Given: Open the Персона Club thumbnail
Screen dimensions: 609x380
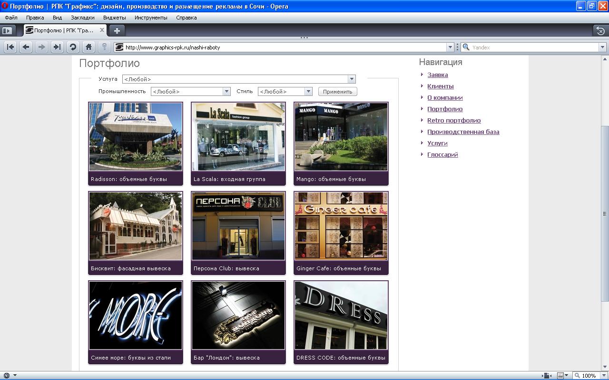Looking at the screenshot, I should [x=238, y=226].
